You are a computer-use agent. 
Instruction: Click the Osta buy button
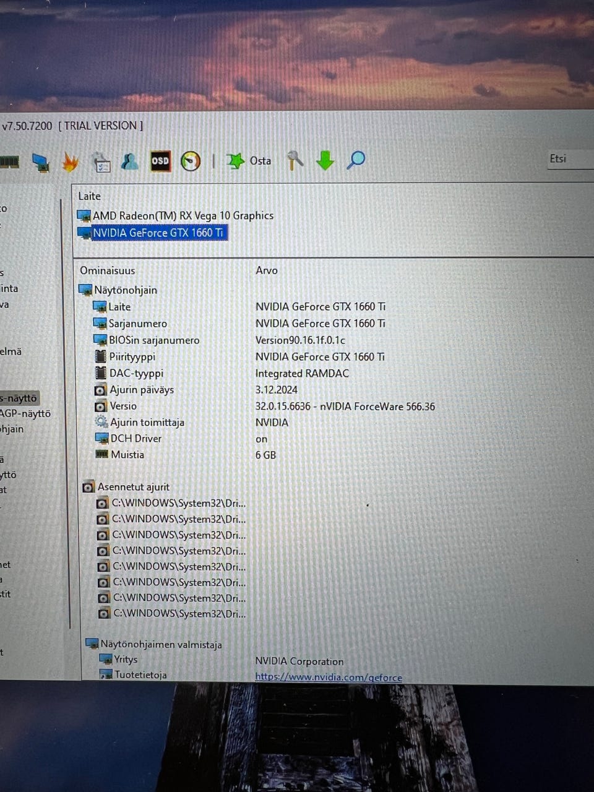[x=249, y=161]
